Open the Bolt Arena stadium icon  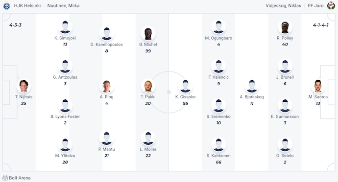5,178
